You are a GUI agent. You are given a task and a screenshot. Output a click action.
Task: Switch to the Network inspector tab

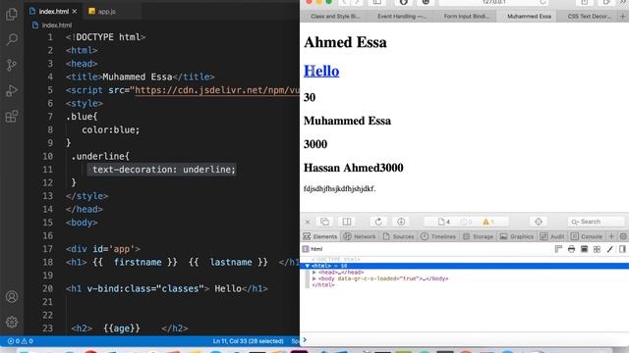[x=360, y=236]
